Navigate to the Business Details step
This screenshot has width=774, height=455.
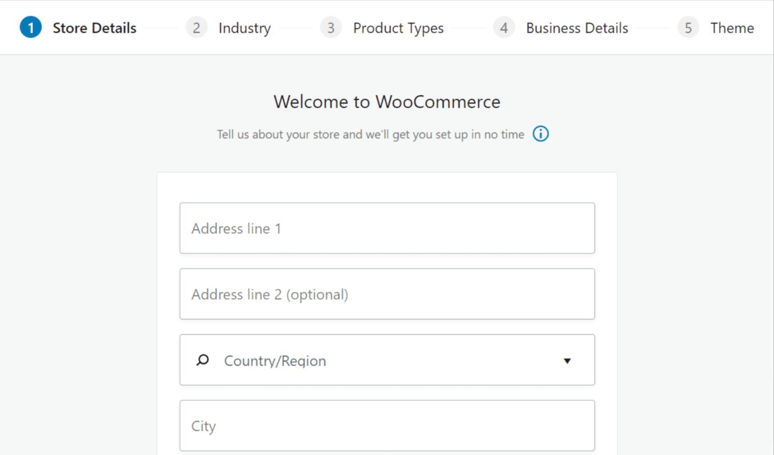[577, 27]
